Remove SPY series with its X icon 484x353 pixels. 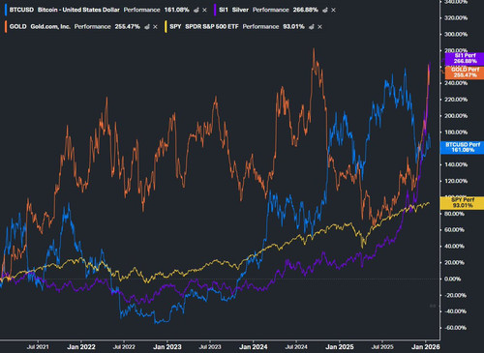click(x=319, y=27)
